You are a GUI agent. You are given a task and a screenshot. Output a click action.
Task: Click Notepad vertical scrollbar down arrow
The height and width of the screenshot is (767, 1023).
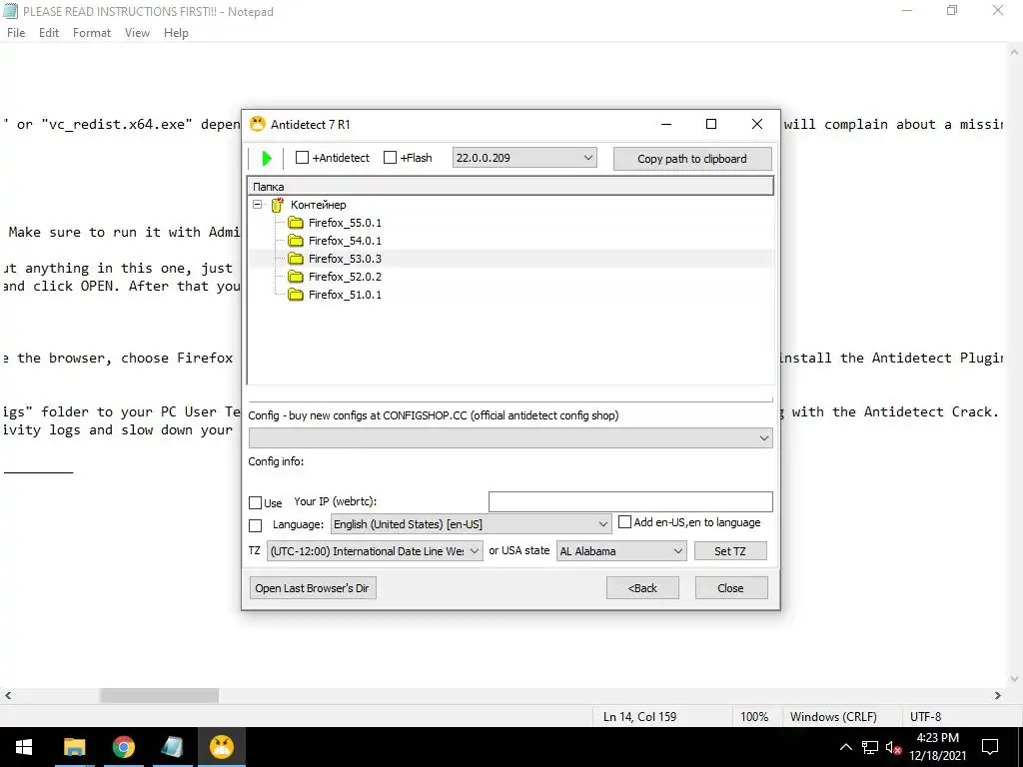1015,678
